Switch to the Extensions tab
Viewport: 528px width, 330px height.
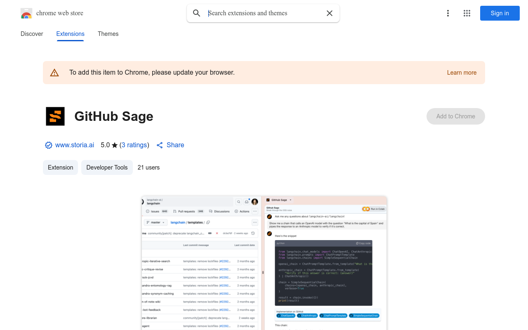(x=71, y=34)
